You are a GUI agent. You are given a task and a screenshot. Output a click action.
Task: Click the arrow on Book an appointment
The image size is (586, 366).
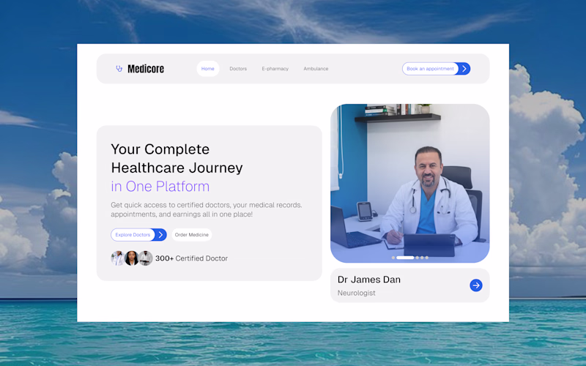(x=464, y=69)
